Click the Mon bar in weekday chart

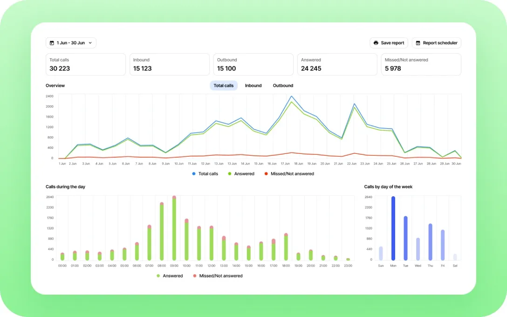coord(393,228)
